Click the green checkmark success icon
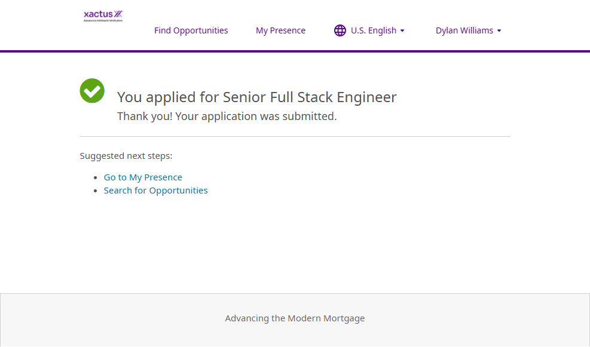The width and height of the screenshot is (590, 347). [x=92, y=91]
